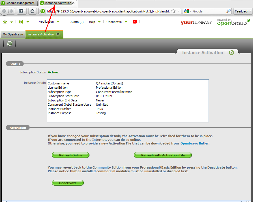The image size is (253, 202).
Task: Click the Deactivate button
Action: (68, 183)
